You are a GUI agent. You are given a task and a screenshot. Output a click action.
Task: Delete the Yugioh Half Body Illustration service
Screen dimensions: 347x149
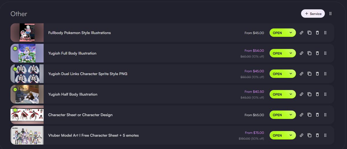click(317, 94)
